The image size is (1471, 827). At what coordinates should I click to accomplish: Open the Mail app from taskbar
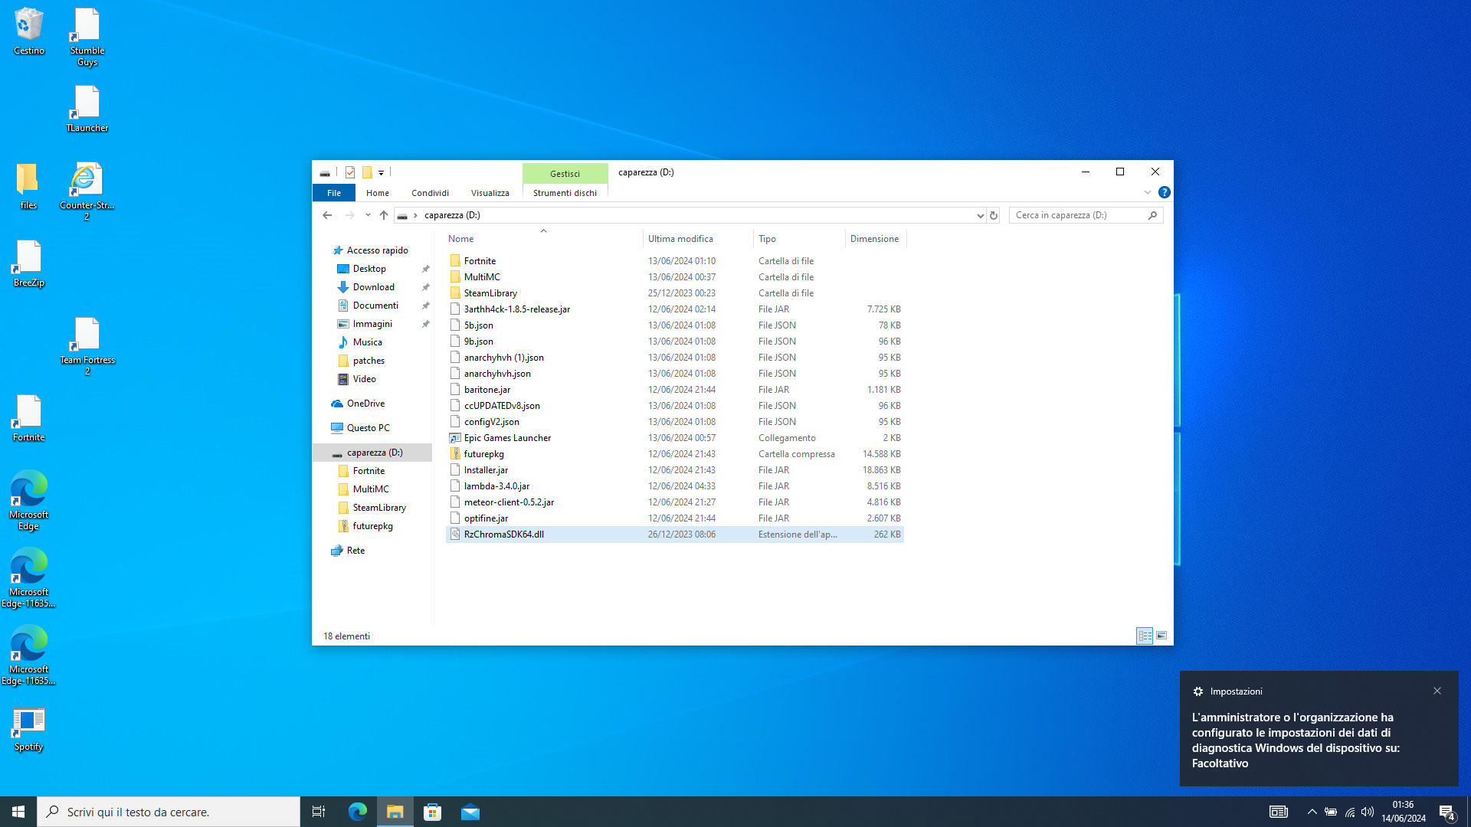(x=470, y=812)
